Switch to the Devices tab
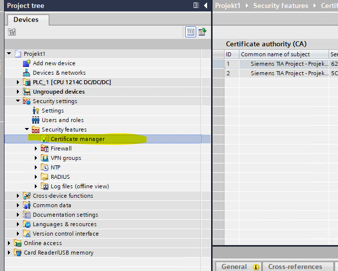The image size is (338, 271). tap(26, 19)
